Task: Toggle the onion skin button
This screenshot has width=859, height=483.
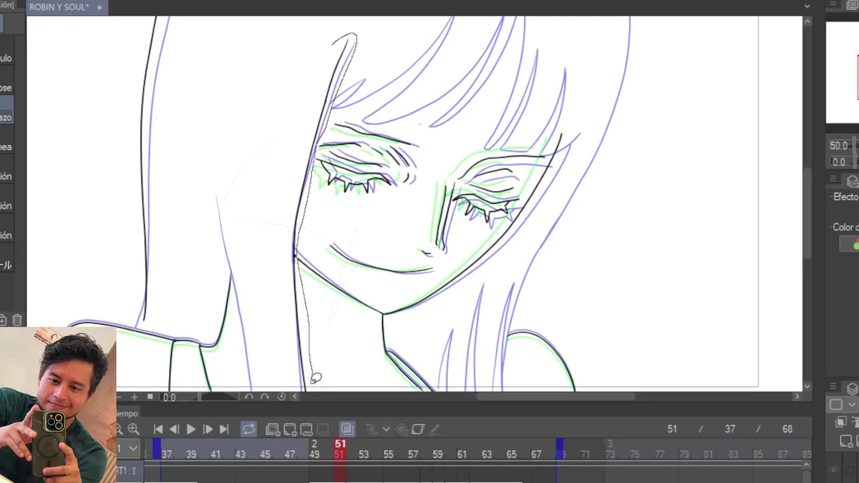Action: [x=347, y=429]
